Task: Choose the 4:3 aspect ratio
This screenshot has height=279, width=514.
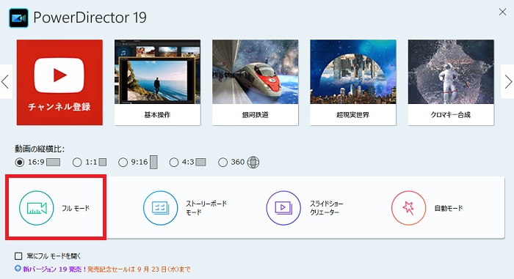Action: click(x=174, y=163)
